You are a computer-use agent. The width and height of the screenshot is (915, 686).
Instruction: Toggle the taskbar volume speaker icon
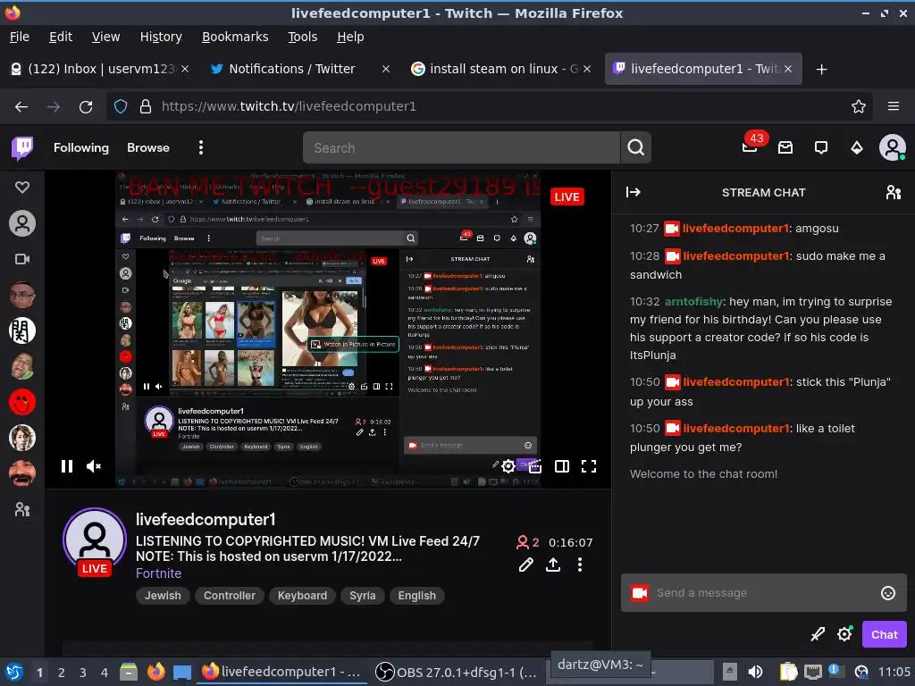pos(755,672)
